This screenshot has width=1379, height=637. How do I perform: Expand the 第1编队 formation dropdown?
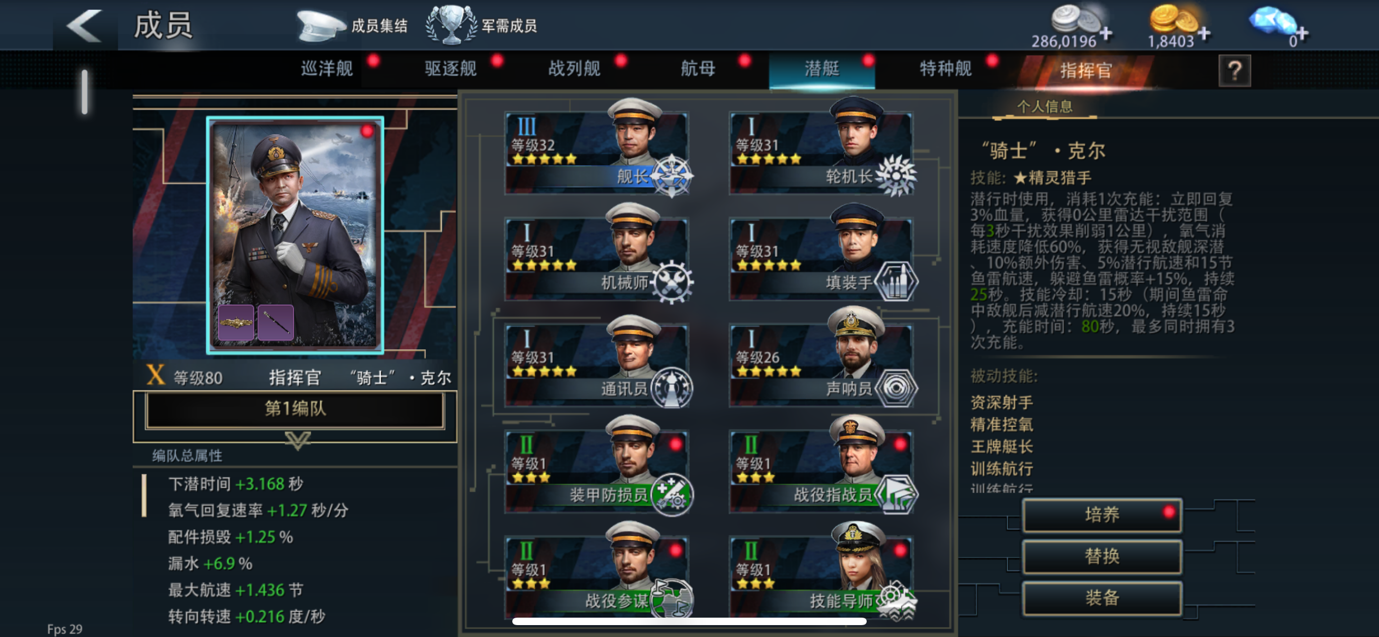(x=295, y=409)
